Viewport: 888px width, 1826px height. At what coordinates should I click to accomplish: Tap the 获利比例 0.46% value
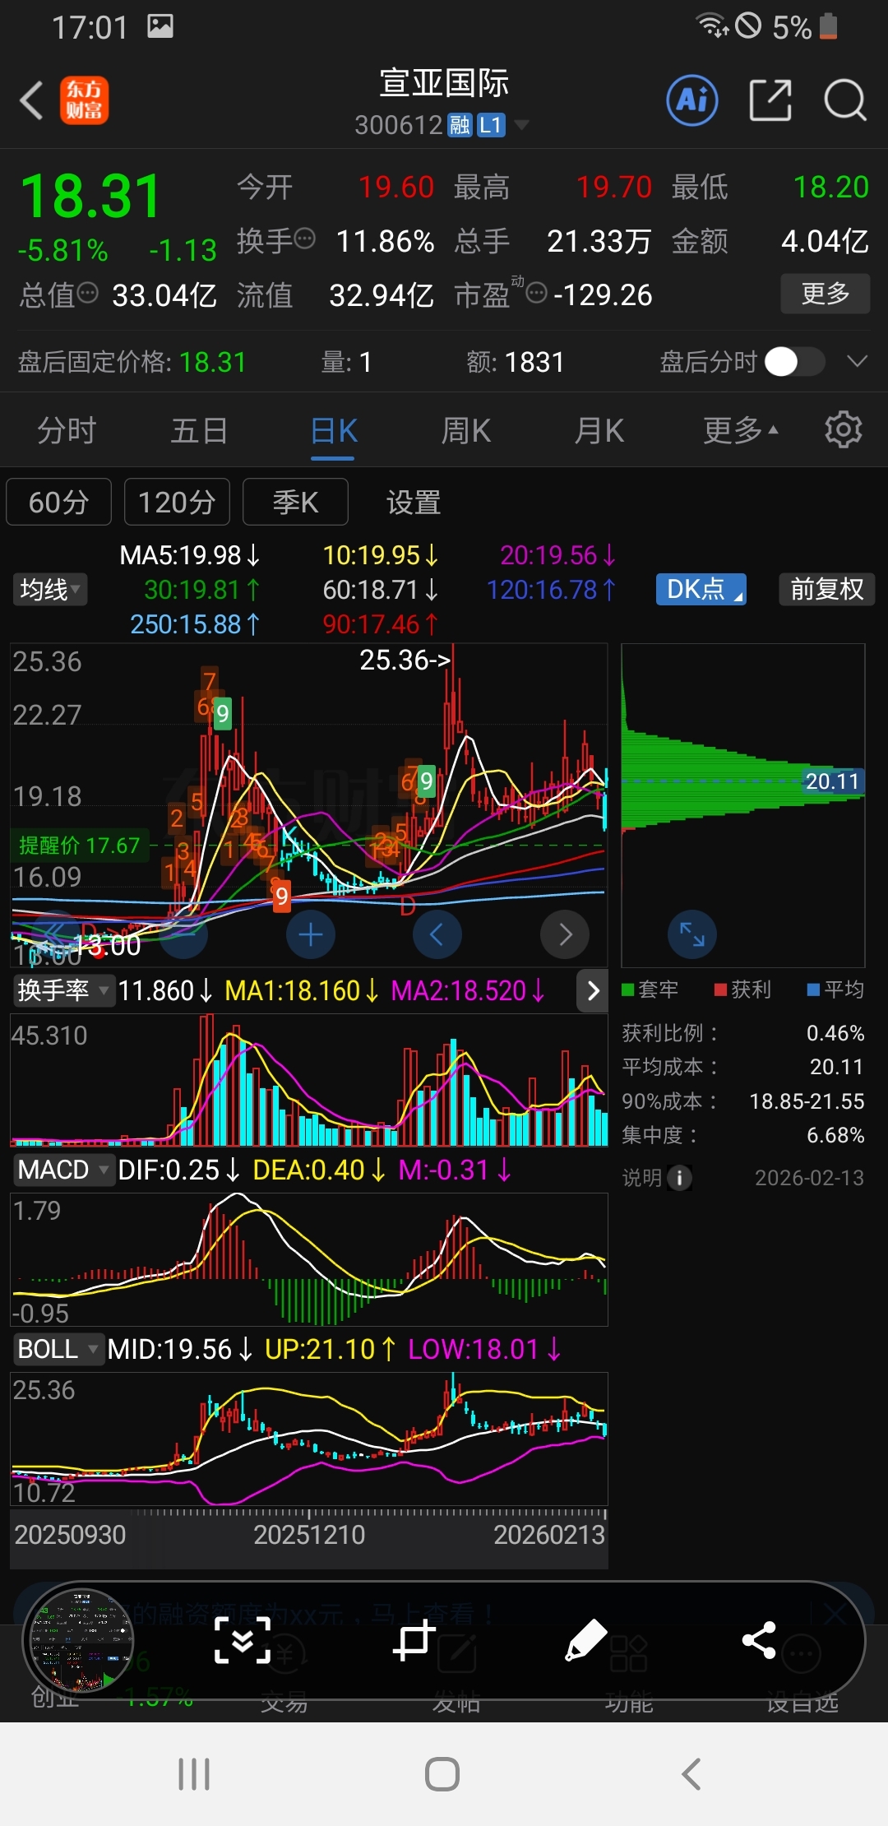tap(835, 1033)
